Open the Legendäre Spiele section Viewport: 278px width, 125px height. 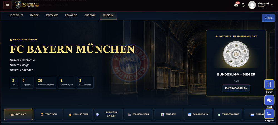108,114
